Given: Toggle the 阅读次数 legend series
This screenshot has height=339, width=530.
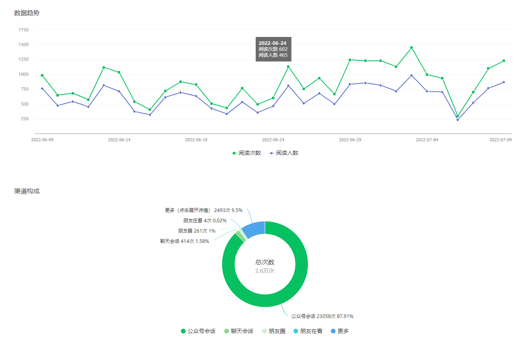Looking at the screenshot, I should coord(246,153).
